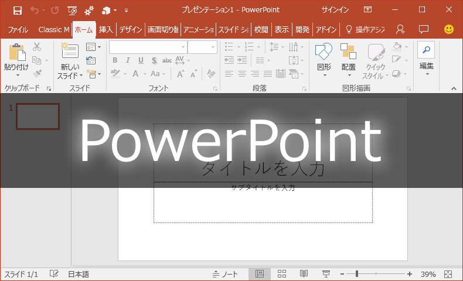Open the font name combo box
This screenshot has height=281, width=463.
point(148,47)
